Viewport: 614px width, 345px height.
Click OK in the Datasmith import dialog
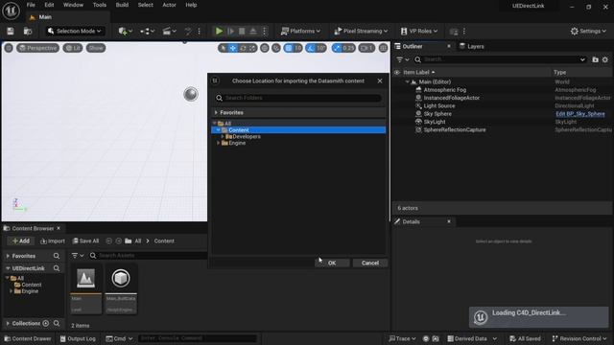[x=332, y=263]
